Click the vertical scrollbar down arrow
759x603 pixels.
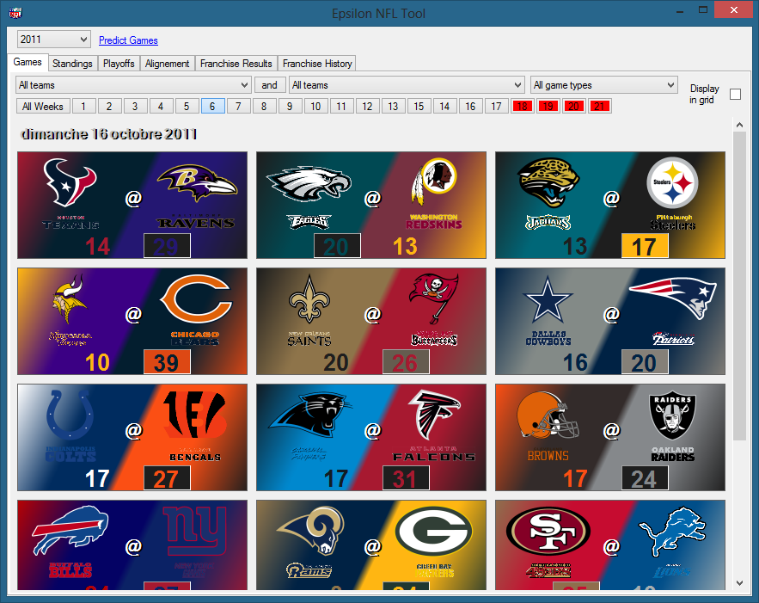pos(739,583)
